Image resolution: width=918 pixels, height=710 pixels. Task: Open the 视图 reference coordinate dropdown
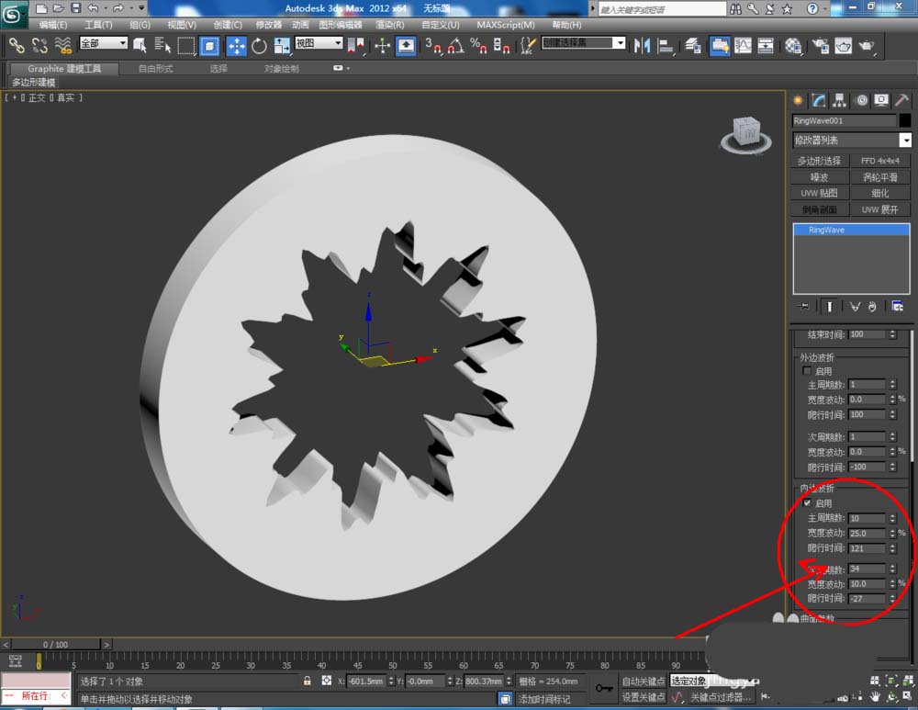(319, 43)
